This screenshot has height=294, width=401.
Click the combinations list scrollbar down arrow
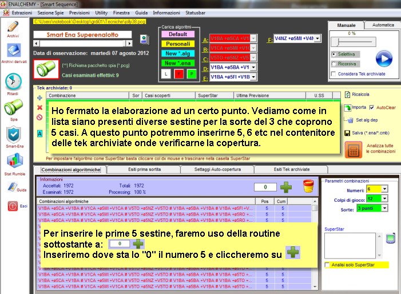click(x=315, y=287)
